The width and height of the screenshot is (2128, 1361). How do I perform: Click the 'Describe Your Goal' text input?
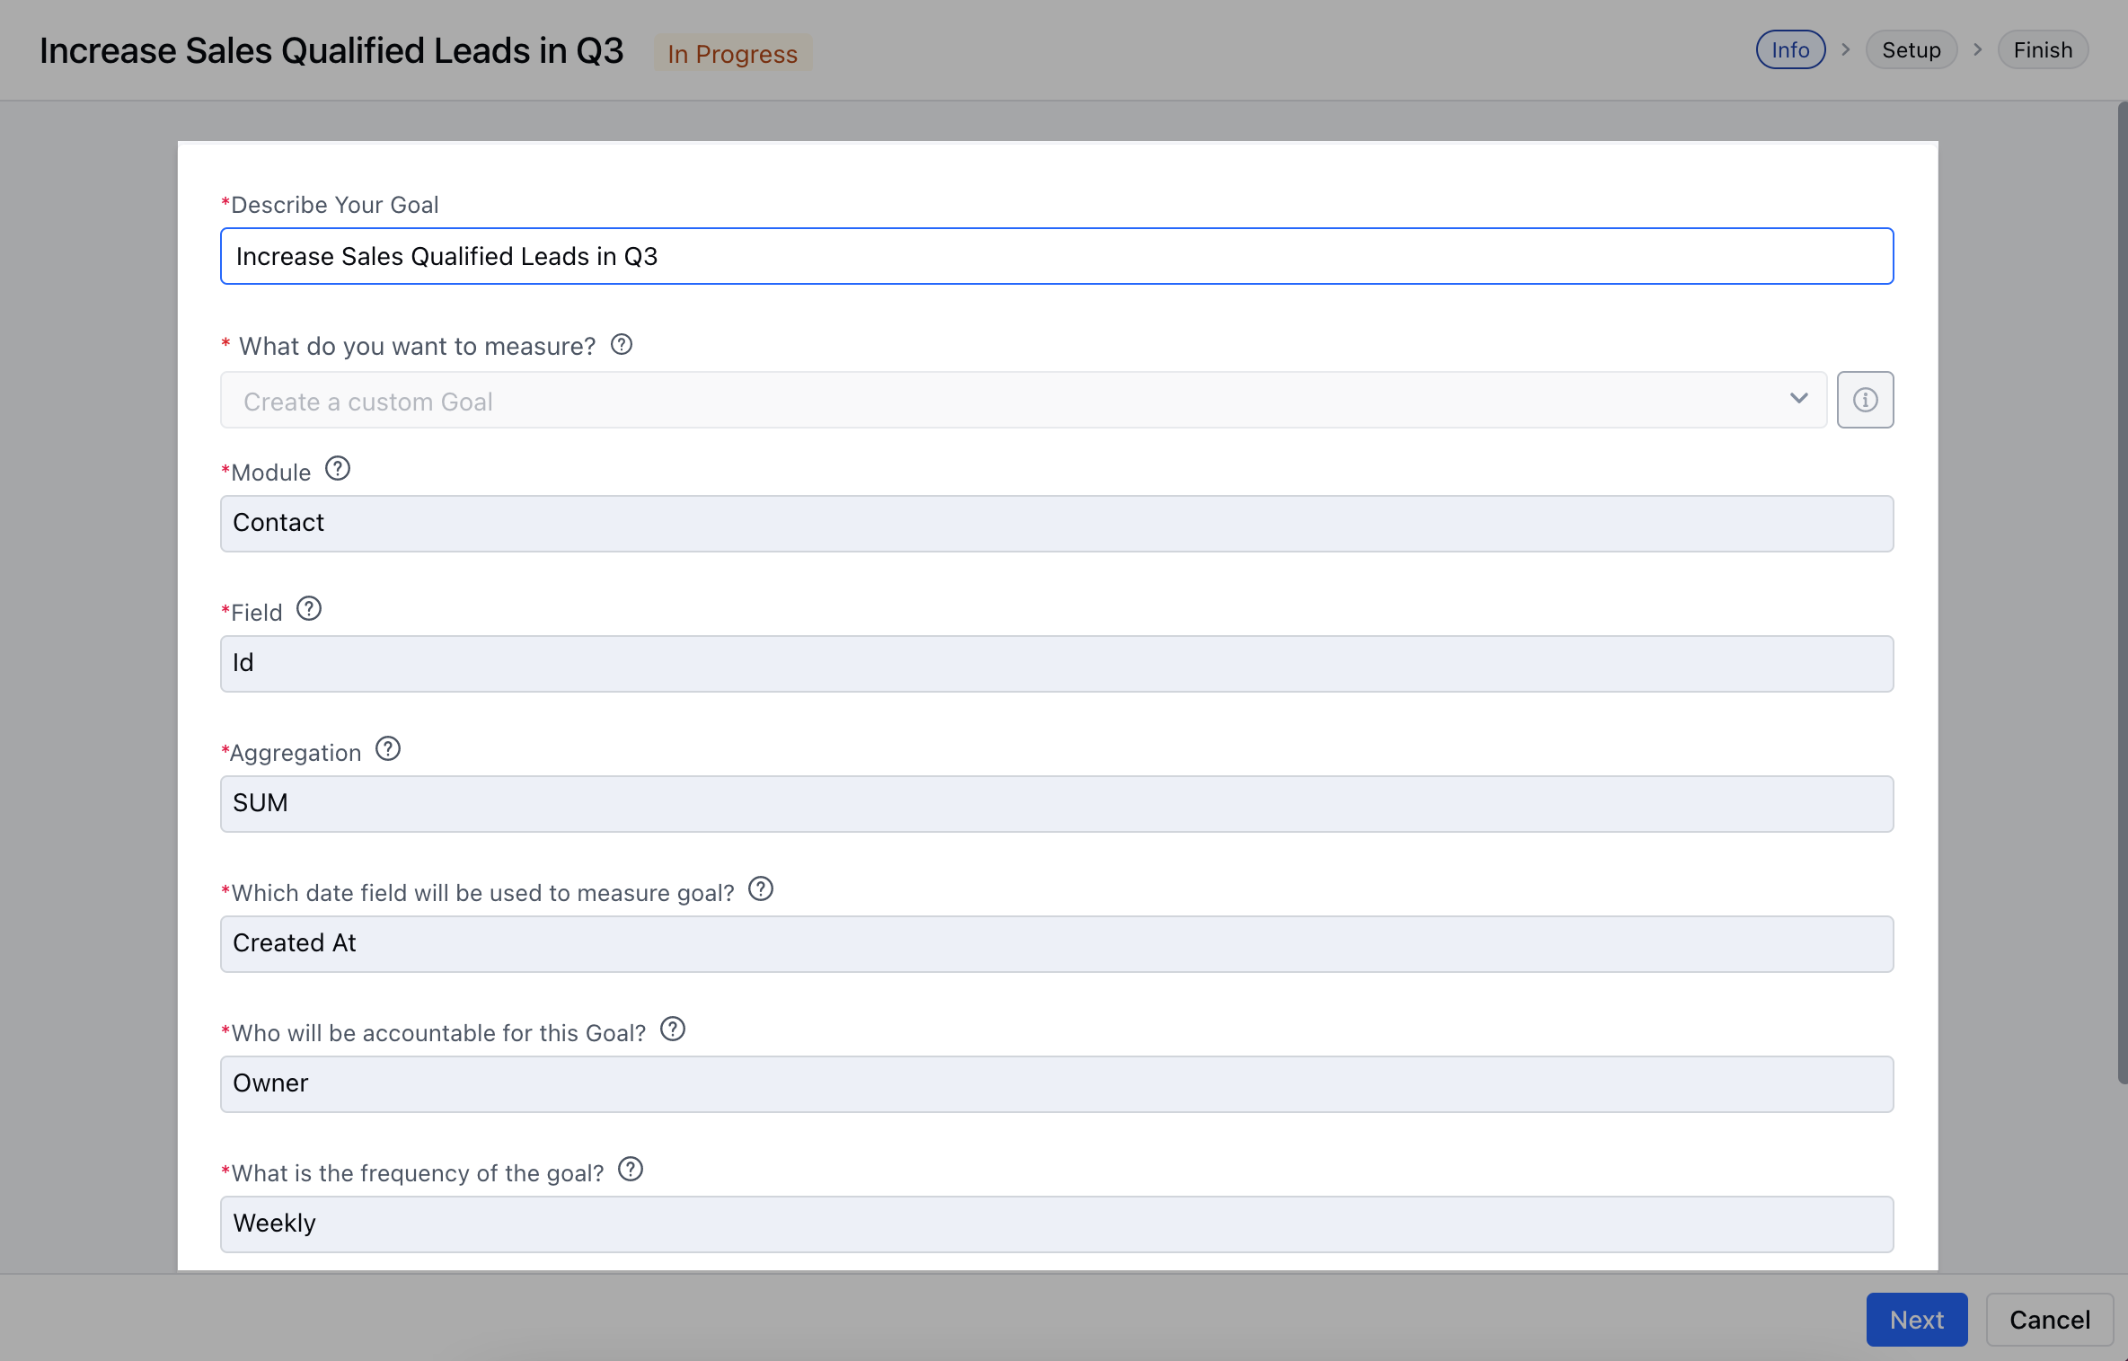tap(1056, 256)
